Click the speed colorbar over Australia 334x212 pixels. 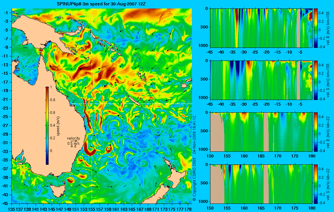pyautogui.click(x=47, y=126)
